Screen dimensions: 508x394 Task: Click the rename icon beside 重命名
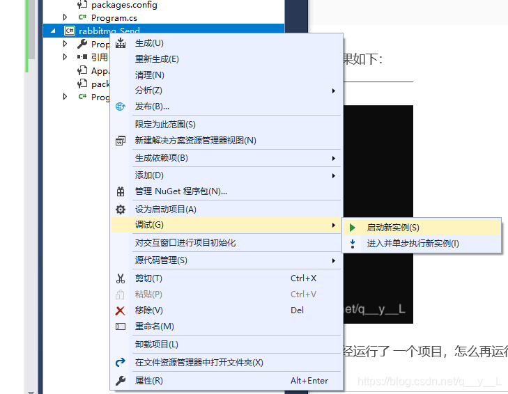(121, 326)
